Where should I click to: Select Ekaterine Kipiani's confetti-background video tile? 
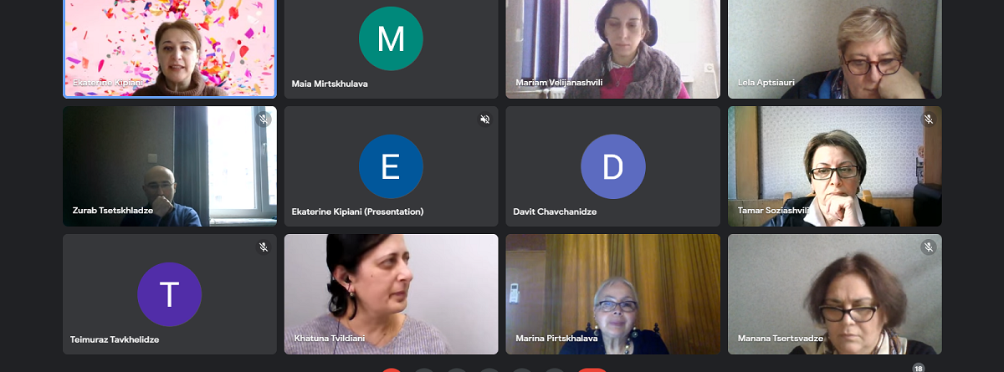pos(170,48)
